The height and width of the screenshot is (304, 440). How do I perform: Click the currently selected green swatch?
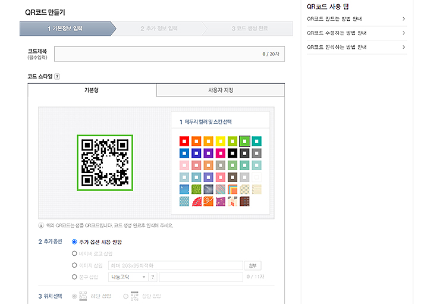pos(244,141)
